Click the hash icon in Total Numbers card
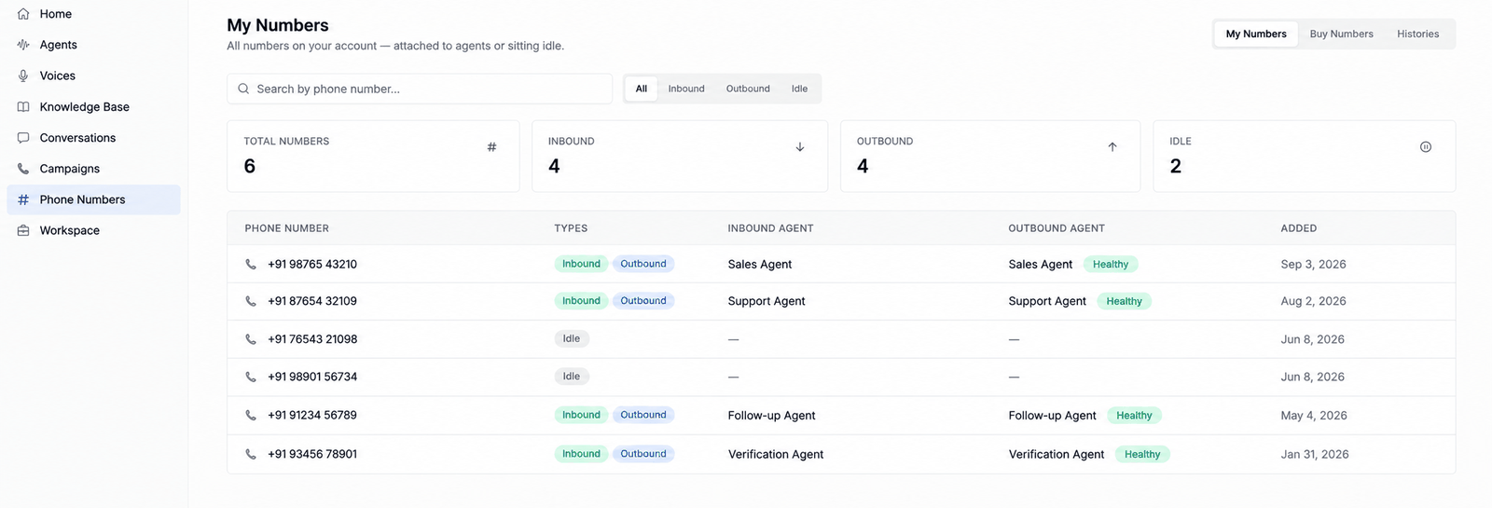The height and width of the screenshot is (508, 1492). point(491,147)
